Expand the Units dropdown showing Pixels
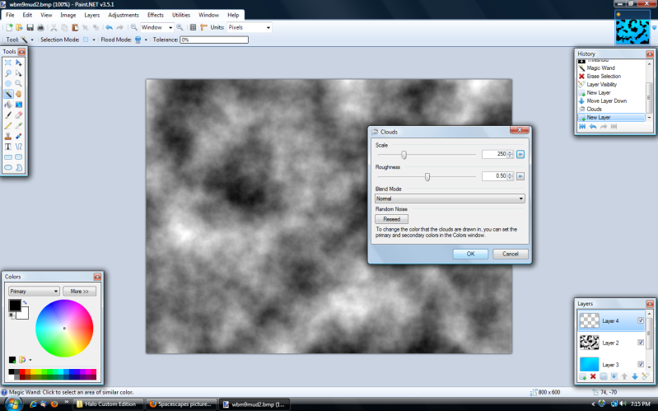The width and height of the screenshot is (658, 411). [x=249, y=27]
